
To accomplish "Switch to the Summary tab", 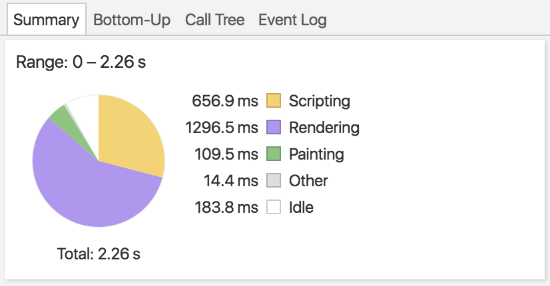I will point(46,19).
